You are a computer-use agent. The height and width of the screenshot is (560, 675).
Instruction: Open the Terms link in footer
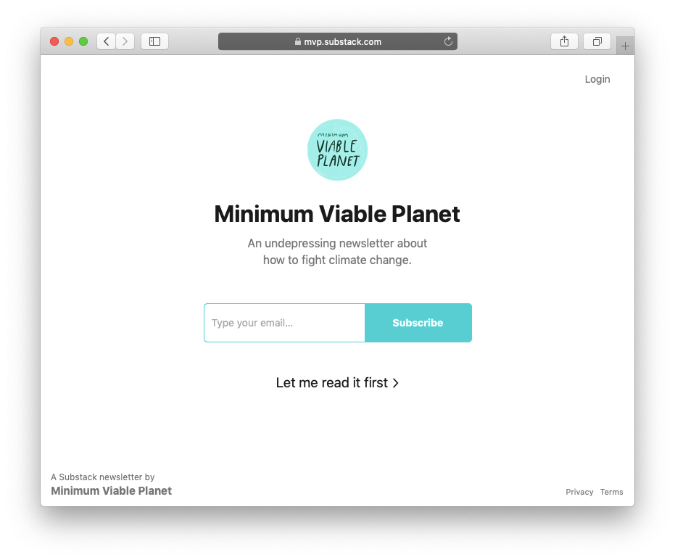611,492
